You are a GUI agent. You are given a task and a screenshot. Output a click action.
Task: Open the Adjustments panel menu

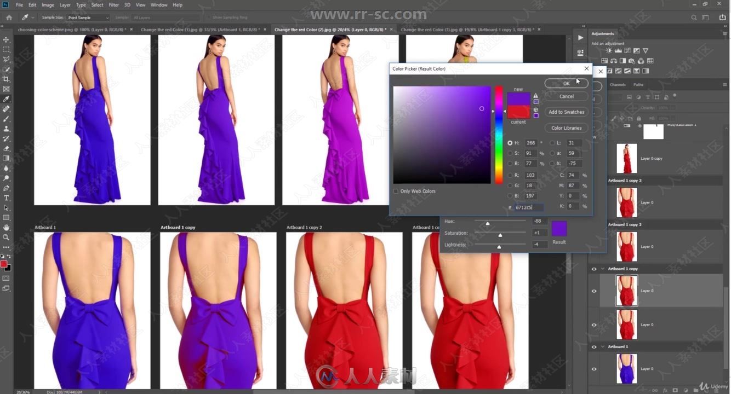point(725,33)
